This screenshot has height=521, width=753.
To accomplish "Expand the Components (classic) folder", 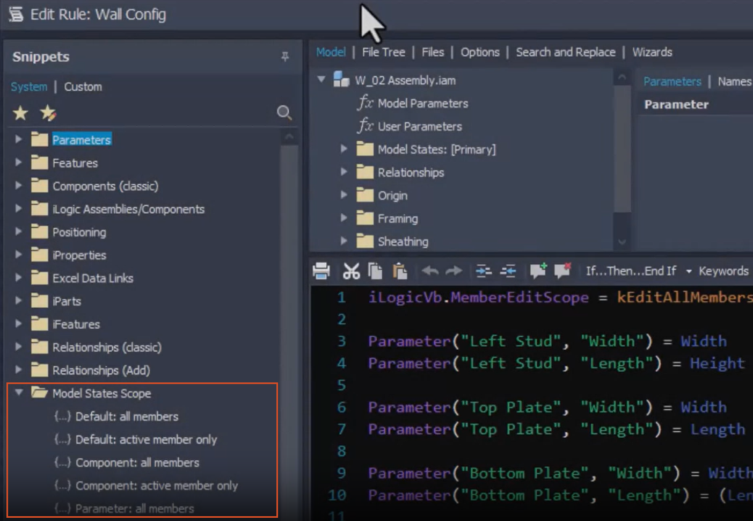I will pos(18,185).
